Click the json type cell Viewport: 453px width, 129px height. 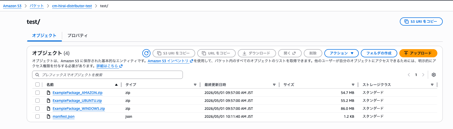(129, 116)
